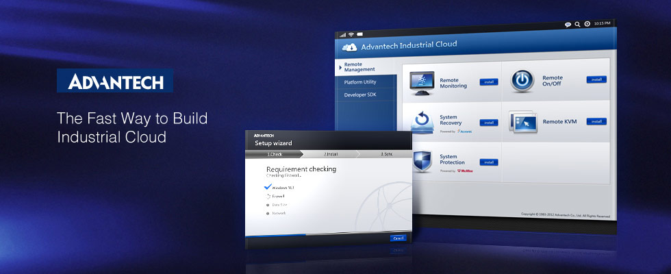This screenshot has height=274, width=671.
Task: Click the Setup wizard progress bar
Action: (328, 234)
